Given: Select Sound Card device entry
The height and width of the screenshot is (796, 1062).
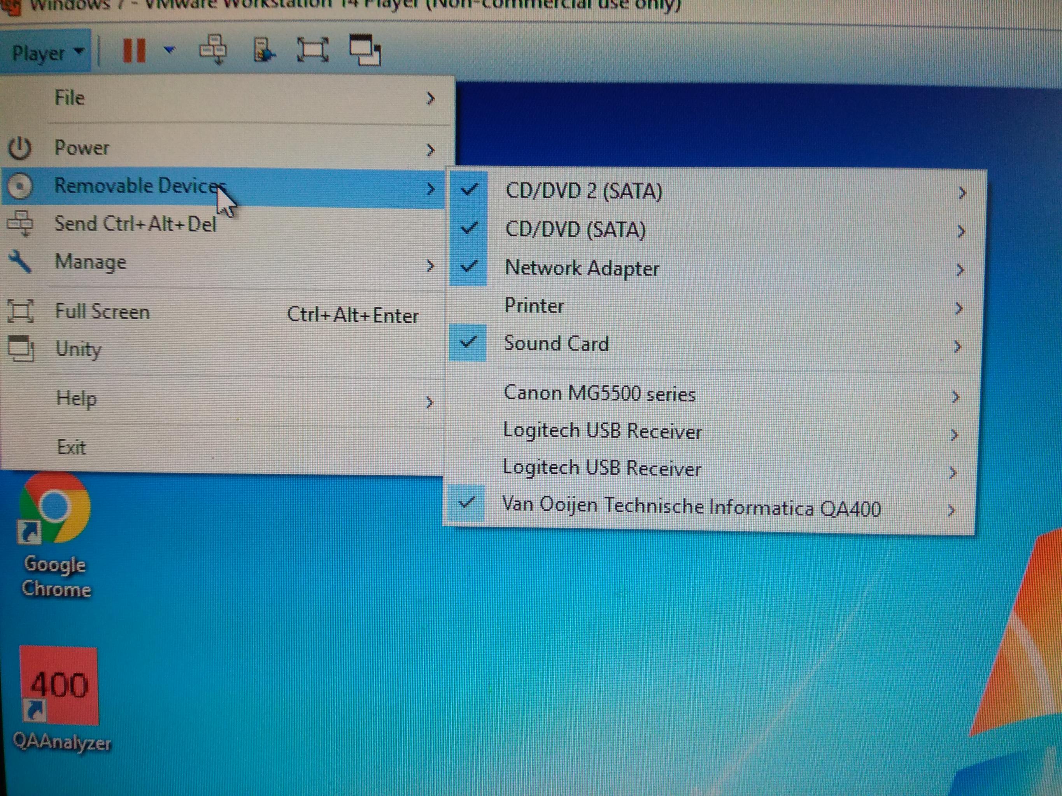Looking at the screenshot, I should 713,344.
